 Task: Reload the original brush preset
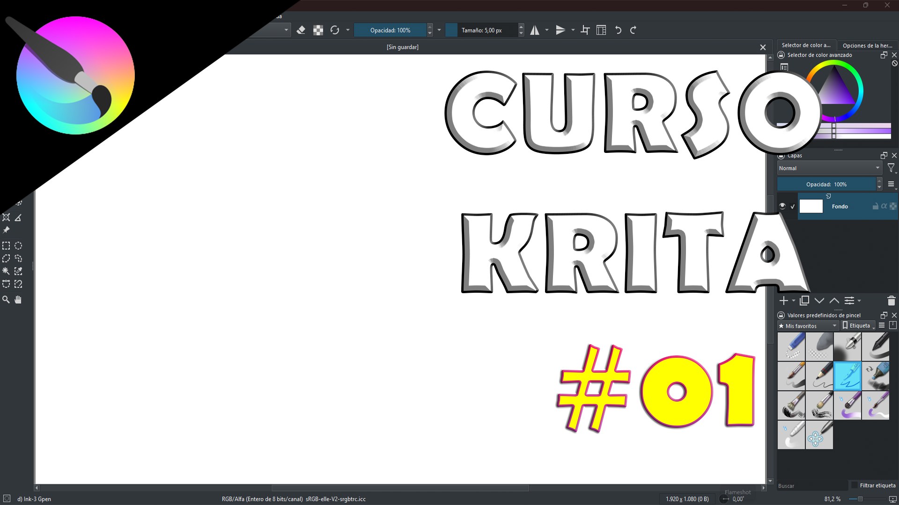[x=335, y=30]
